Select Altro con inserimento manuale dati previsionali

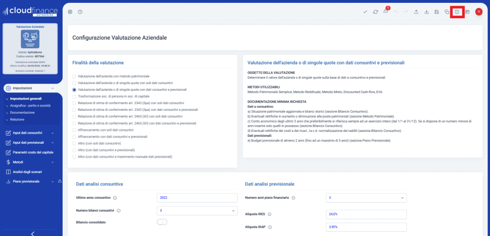74,157
